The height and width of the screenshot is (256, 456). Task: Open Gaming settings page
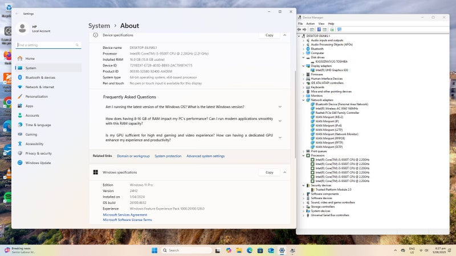click(48, 134)
